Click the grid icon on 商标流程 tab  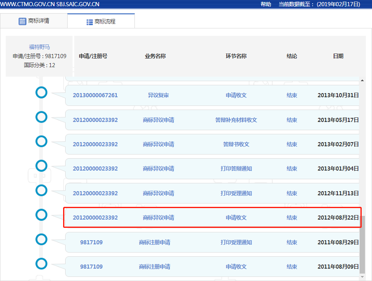click(x=89, y=22)
